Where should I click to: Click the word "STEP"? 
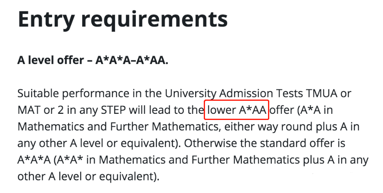[113, 110]
